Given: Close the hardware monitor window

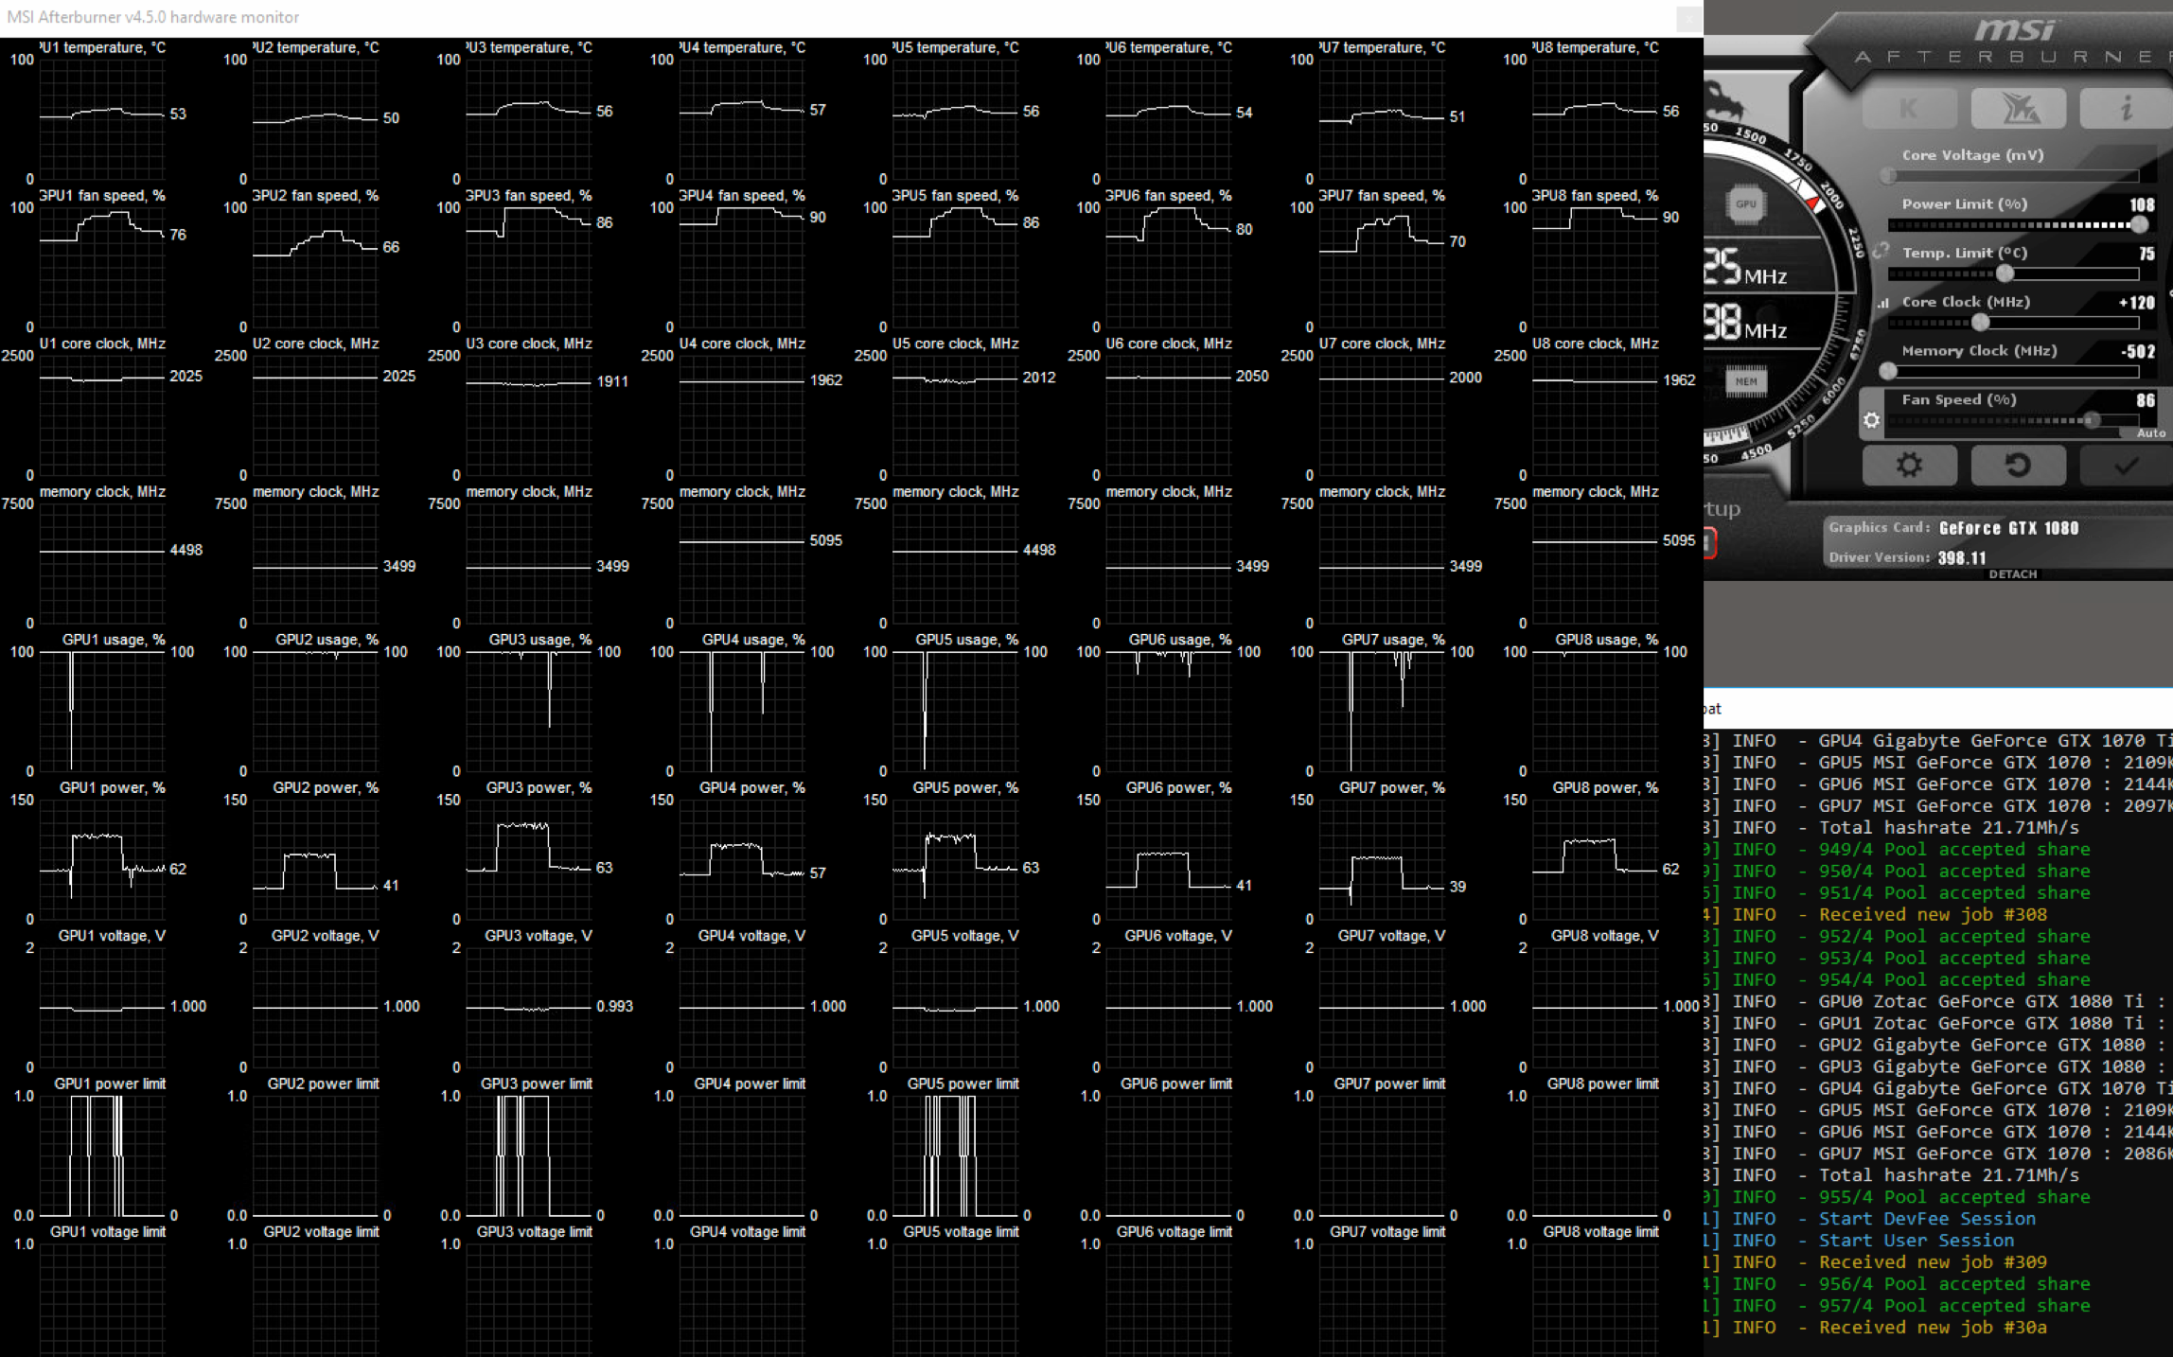Looking at the screenshot, I should pyautogui.click(x=1688, y=18).
